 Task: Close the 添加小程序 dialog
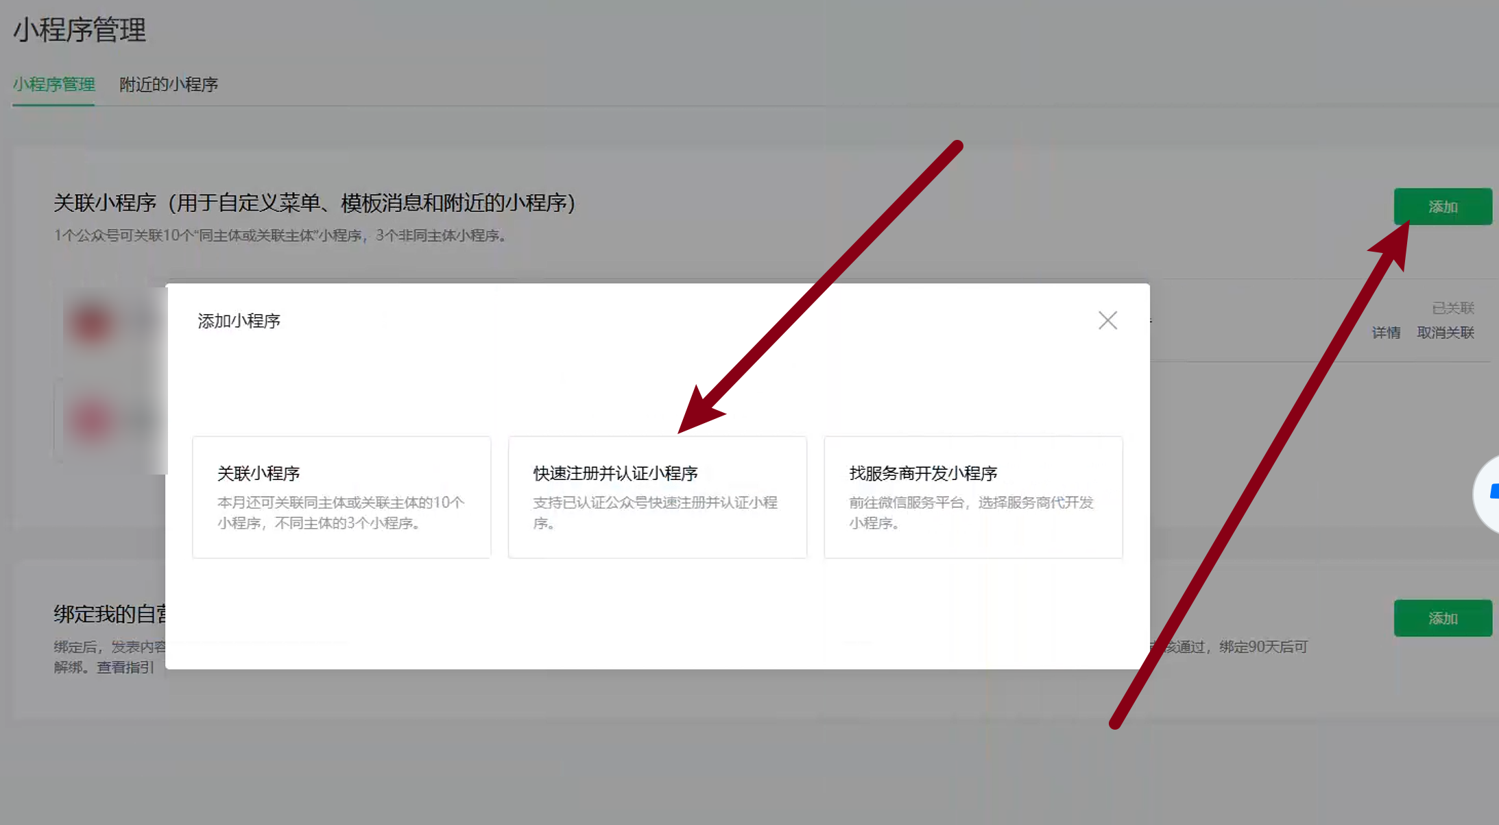[1107, 320]
